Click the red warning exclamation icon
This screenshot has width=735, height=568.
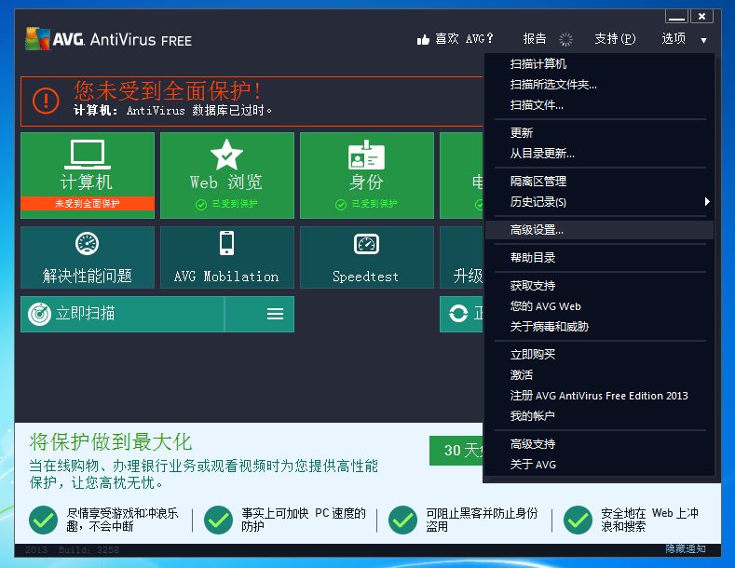[x=46, y=101]
